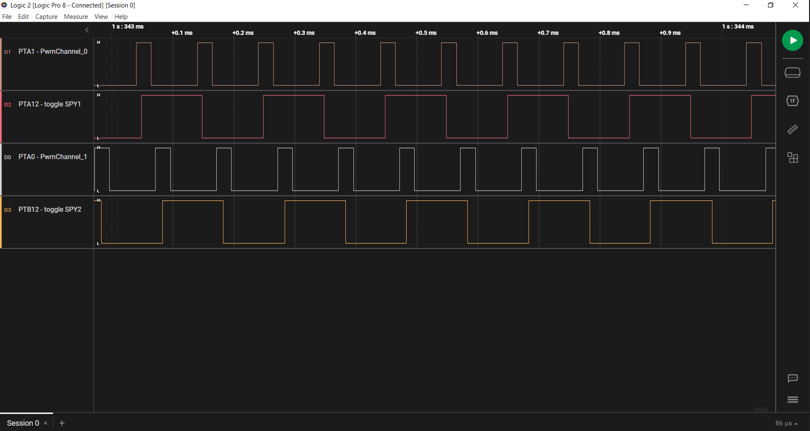The image size is (810, 431).
Task: Open the annotations panel with the speech bubble icon
Action: pyautogui.click(x=793, y=378)
